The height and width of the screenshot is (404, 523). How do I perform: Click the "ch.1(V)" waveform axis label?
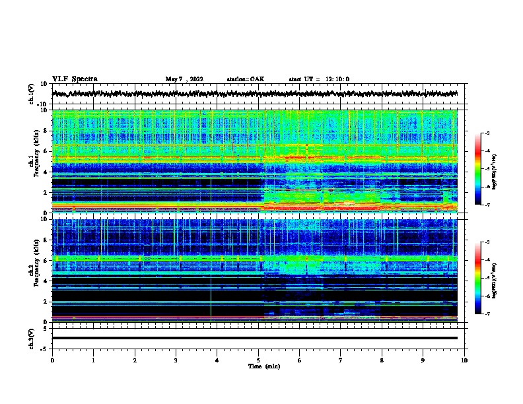pos(31,94)
